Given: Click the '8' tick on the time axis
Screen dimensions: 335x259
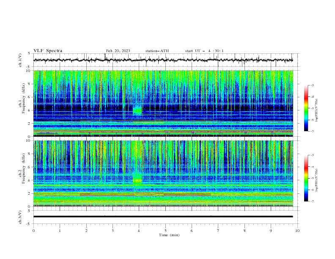Looking at the screenshot, I should pos(244,231).
